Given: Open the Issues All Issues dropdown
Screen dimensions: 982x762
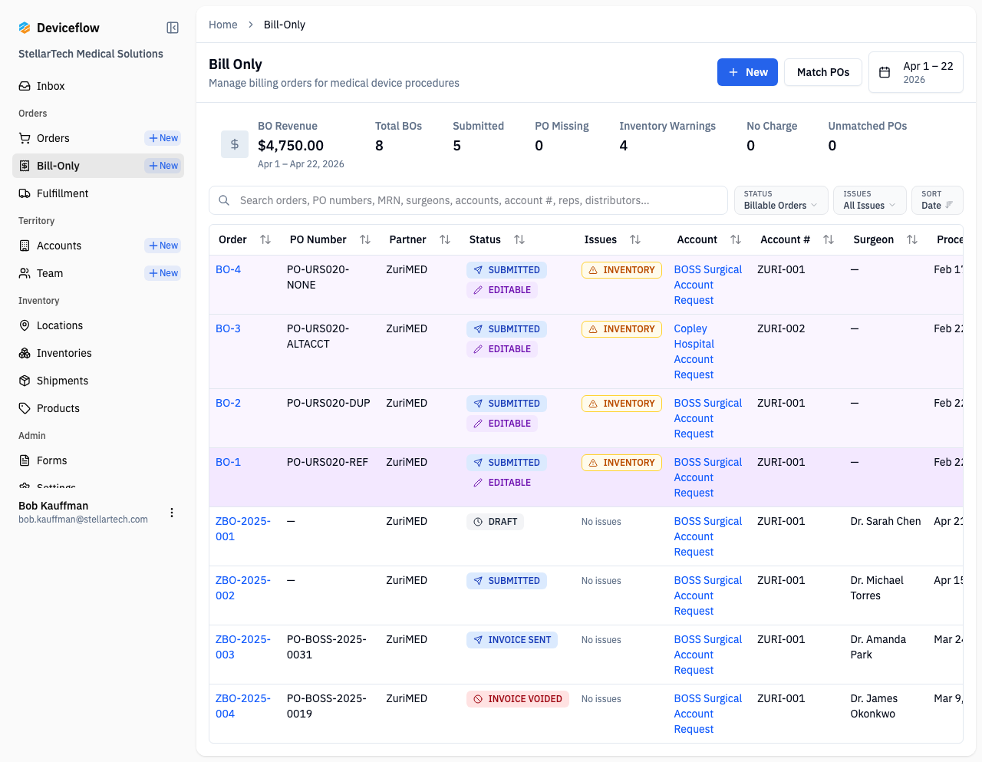Looking at the screenshot, I should 870,200.
